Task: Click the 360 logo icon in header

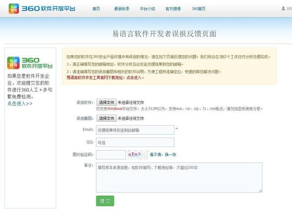Action: tap(14, 9)
